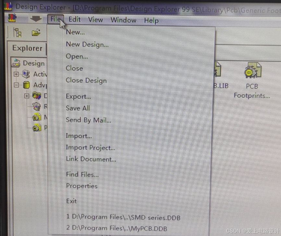281x236 pixels.
Task: Click the tree view toolbar icon
Action: pos(18,33)
